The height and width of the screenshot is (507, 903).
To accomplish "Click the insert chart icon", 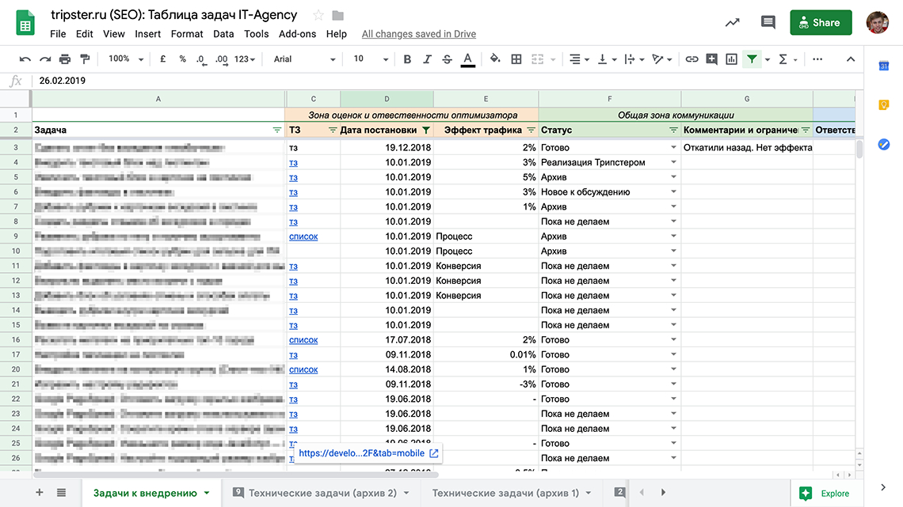I will click(731, 59).
